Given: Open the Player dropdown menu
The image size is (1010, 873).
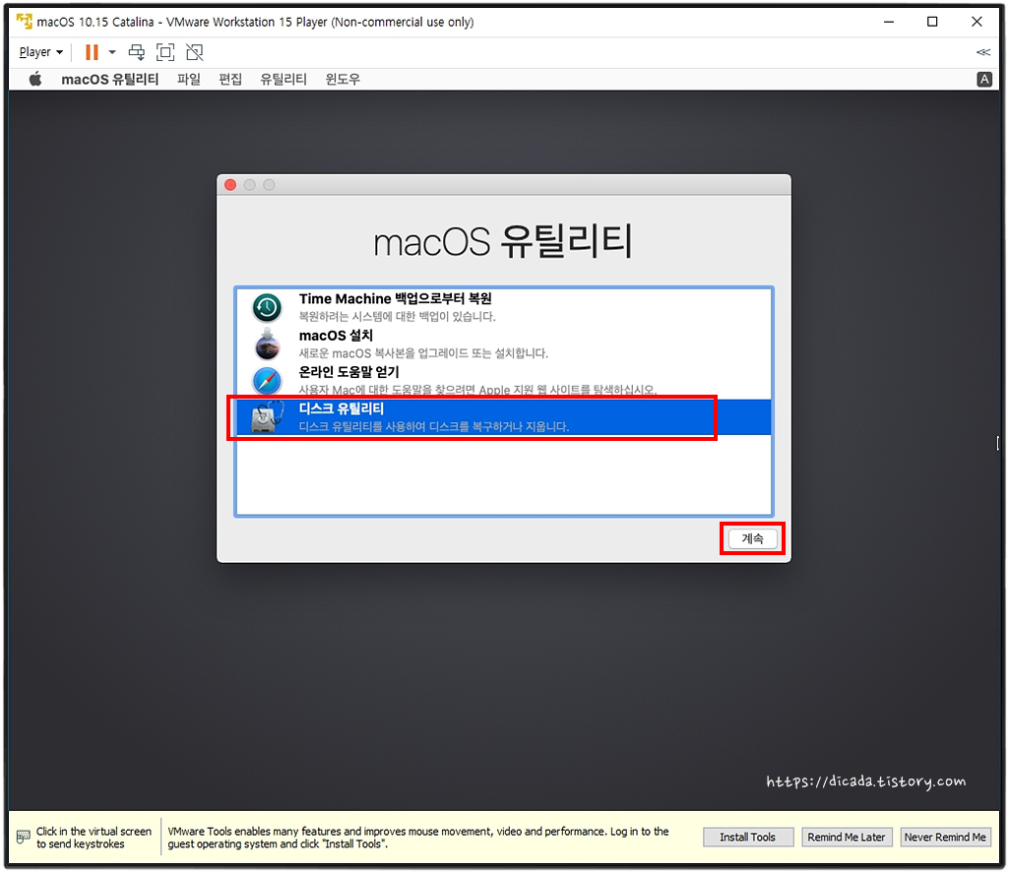Looking at the screenshot, I should 40,52.
